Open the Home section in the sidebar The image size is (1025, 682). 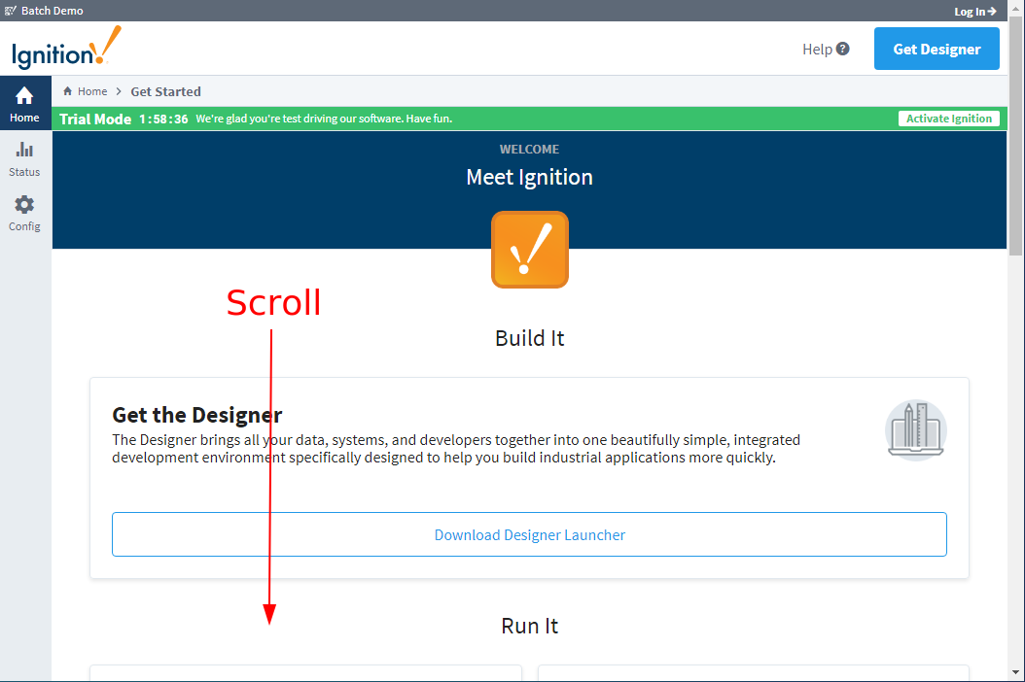coord(24,104)
